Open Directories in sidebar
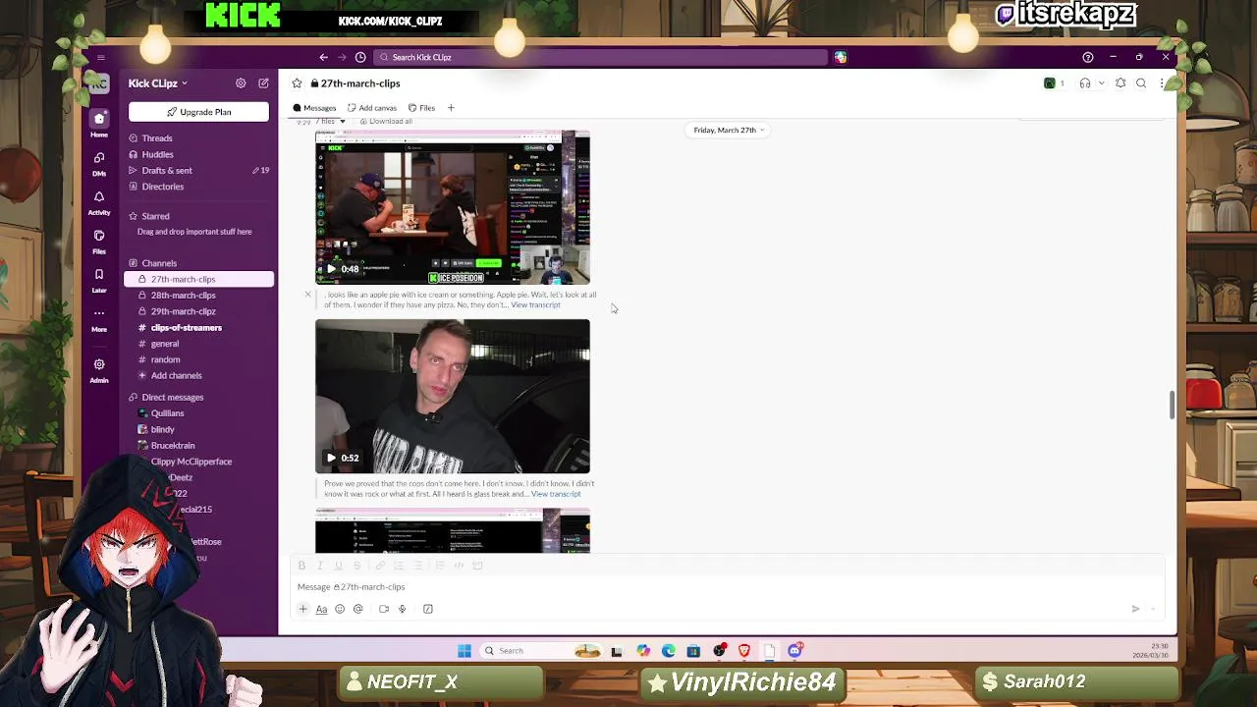 [162, 187]
